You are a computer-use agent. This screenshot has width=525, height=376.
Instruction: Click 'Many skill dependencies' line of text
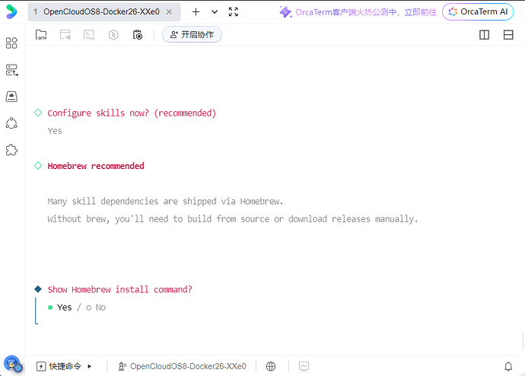[165, 202]
